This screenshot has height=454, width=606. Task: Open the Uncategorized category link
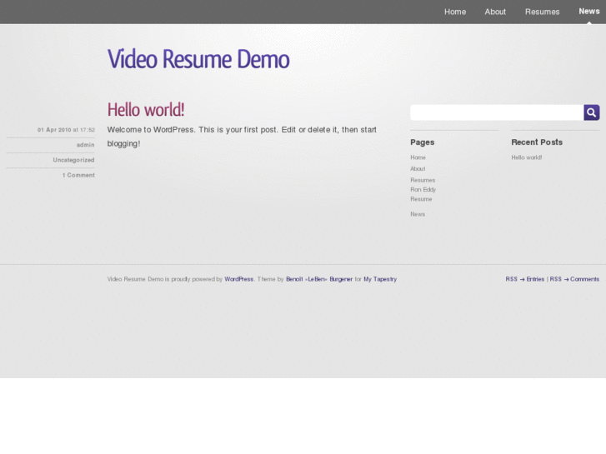(x=73, y=160)
